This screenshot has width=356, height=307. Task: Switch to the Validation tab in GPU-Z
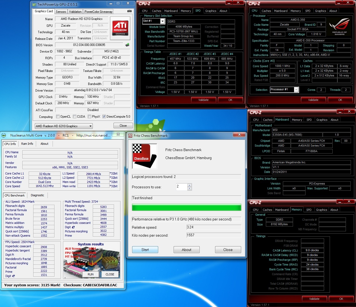[x=75, y=12]
